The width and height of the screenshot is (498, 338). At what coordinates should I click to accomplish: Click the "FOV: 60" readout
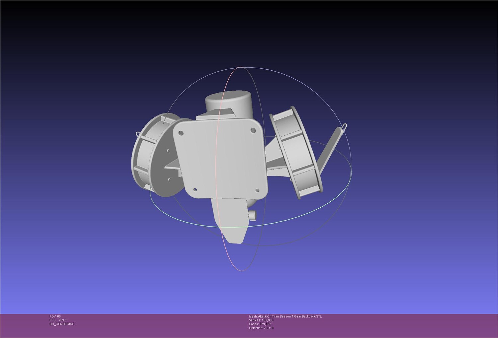[x=55, y=316]
